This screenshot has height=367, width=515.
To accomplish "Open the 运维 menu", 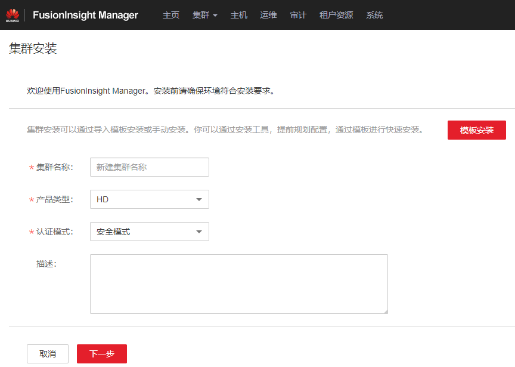I will pos(268,15).
